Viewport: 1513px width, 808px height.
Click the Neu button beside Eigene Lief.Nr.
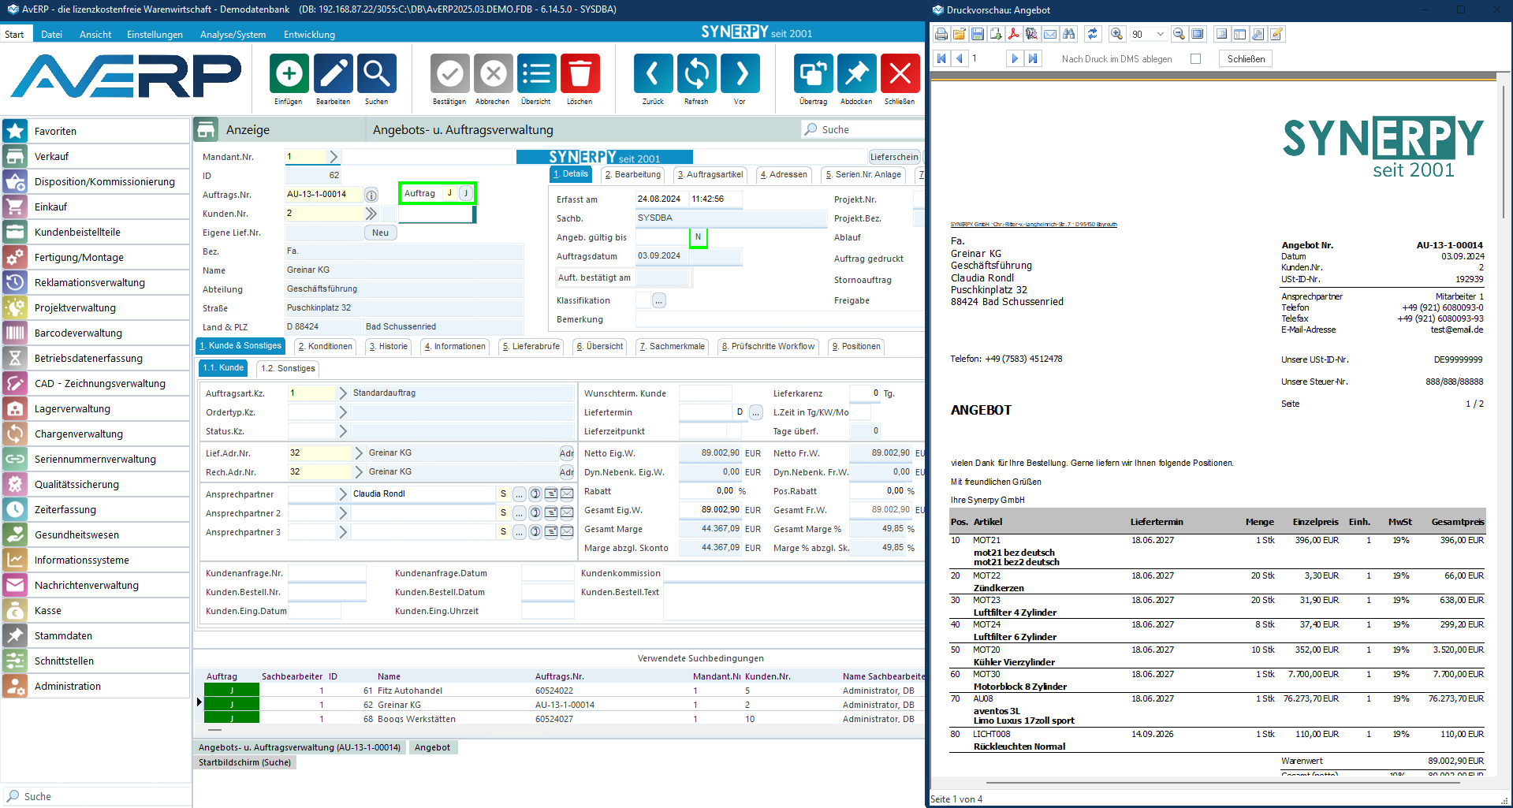tap(380, 233)
